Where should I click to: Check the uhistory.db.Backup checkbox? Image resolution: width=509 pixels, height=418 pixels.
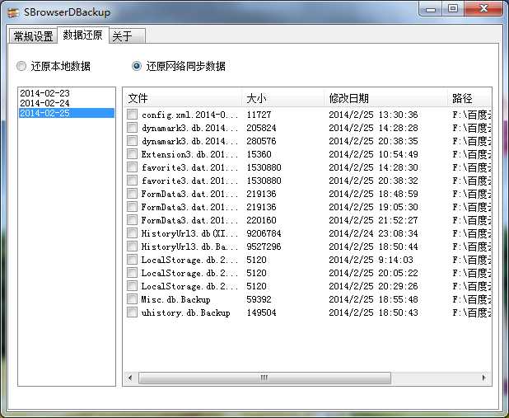point(132,312)
